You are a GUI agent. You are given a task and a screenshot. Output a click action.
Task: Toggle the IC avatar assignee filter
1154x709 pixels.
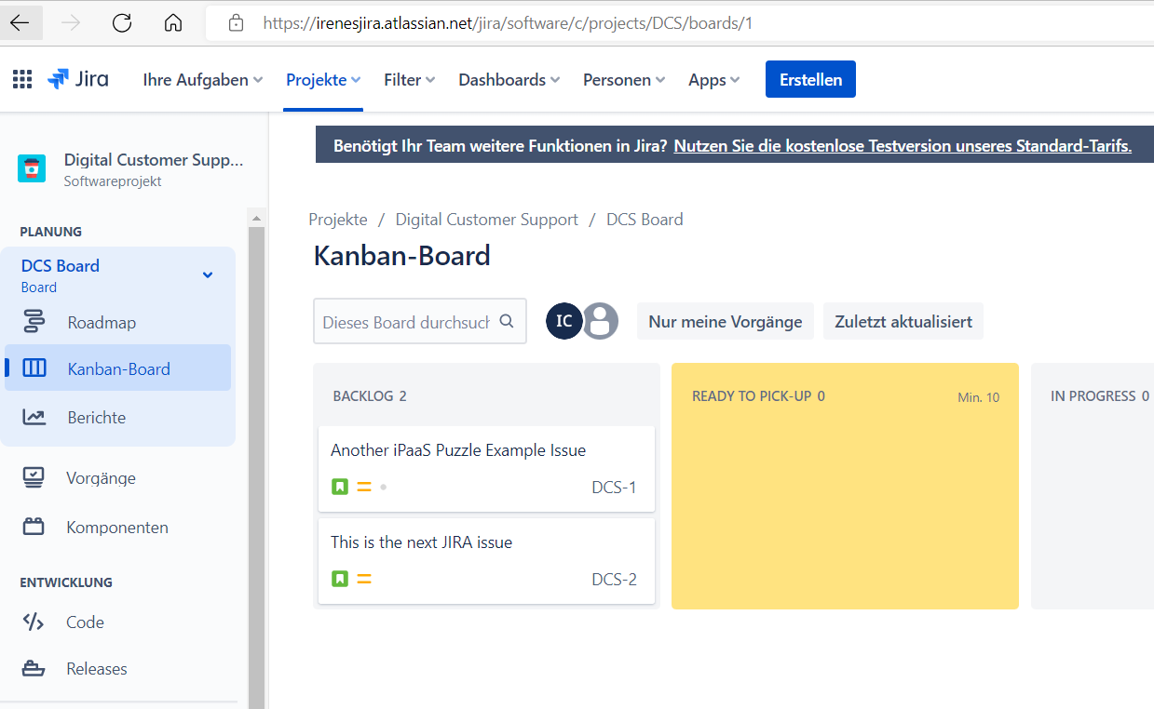(563, 321)
